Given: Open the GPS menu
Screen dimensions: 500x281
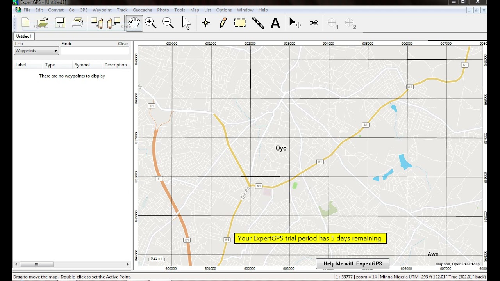Looking at the screenshot, I should (x=84, y=10).
